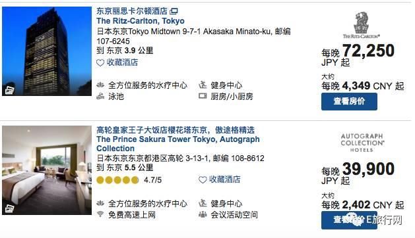The height and width of the screenshot is (238, 415).
Task: Click The Ritz-Carlton lion logo
Action: 361,26
